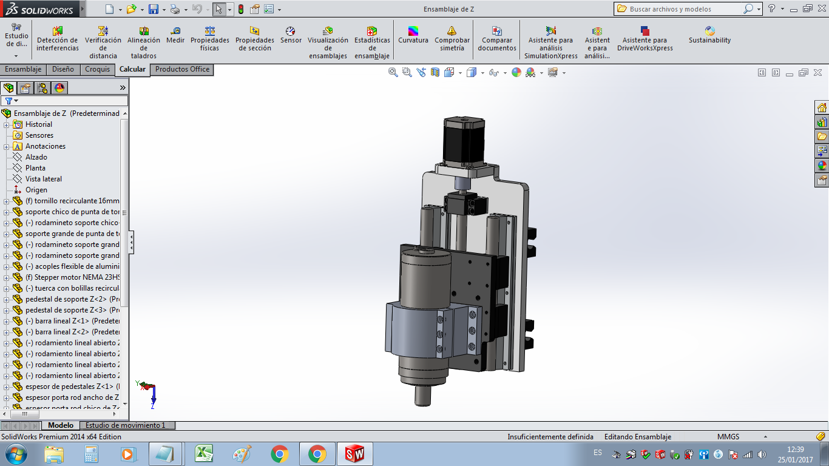Select the Vista lateral plane
The height and width of the screenshot is (466, 829).
click(x=43, y=179)
